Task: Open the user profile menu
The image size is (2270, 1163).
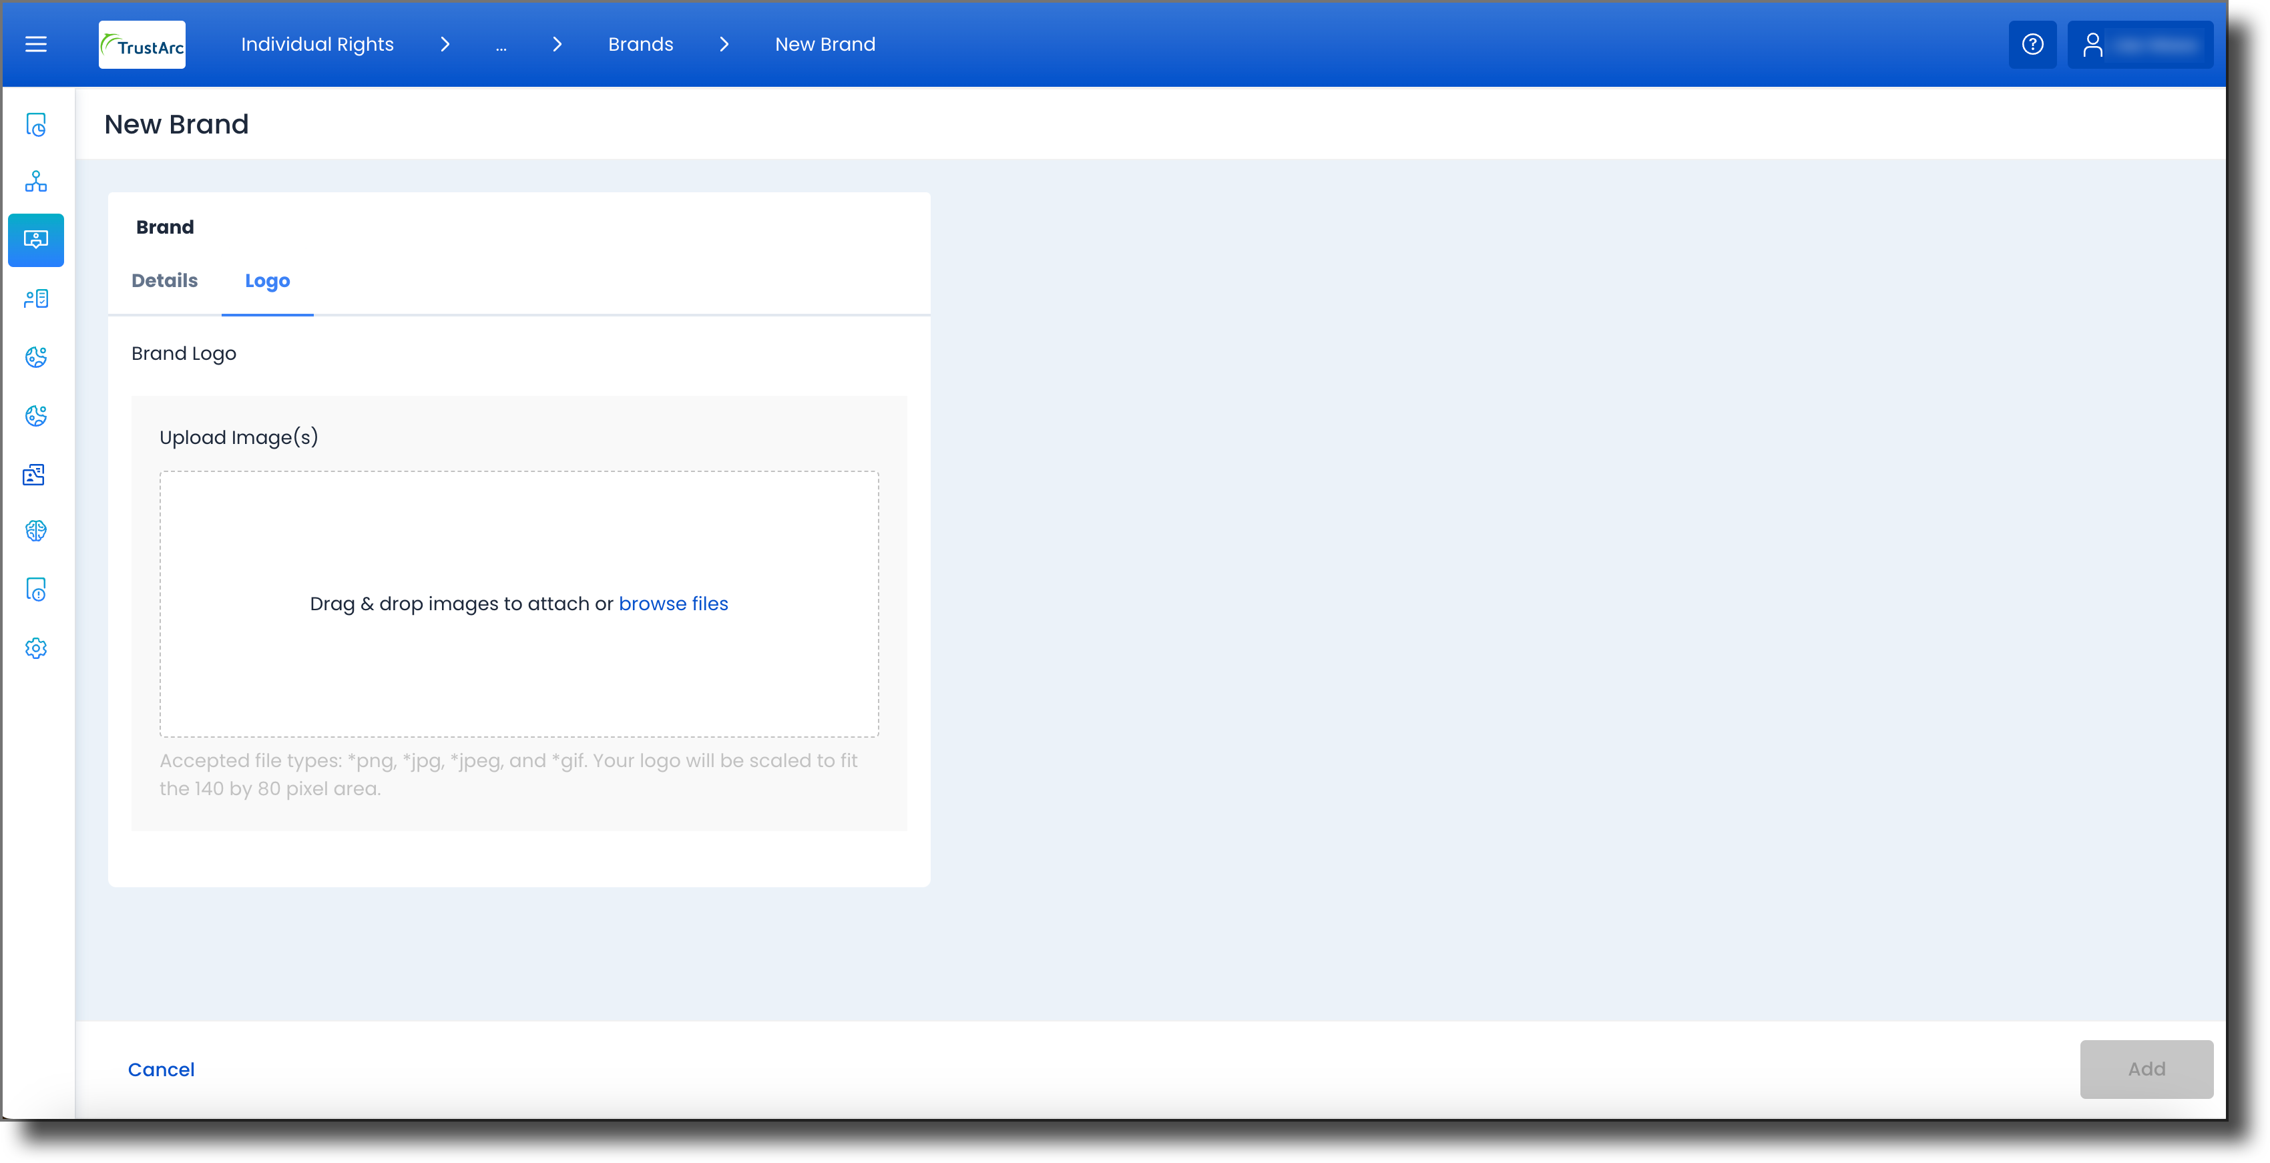Action: coord(2140,44)
